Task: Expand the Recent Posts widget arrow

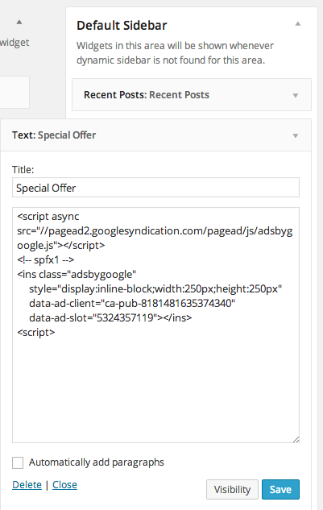Action: 296,95
